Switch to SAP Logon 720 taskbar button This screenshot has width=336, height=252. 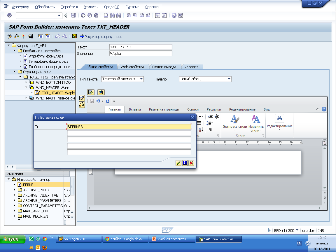[79, 239]
